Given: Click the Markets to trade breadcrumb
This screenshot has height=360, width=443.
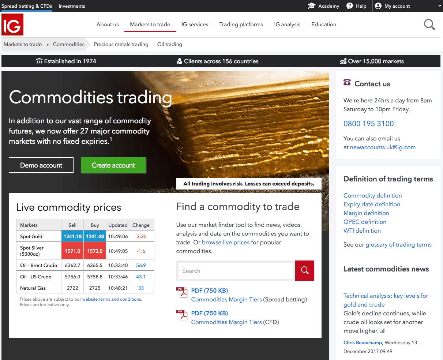Looking at the screenshot, I should coord(23,44).
